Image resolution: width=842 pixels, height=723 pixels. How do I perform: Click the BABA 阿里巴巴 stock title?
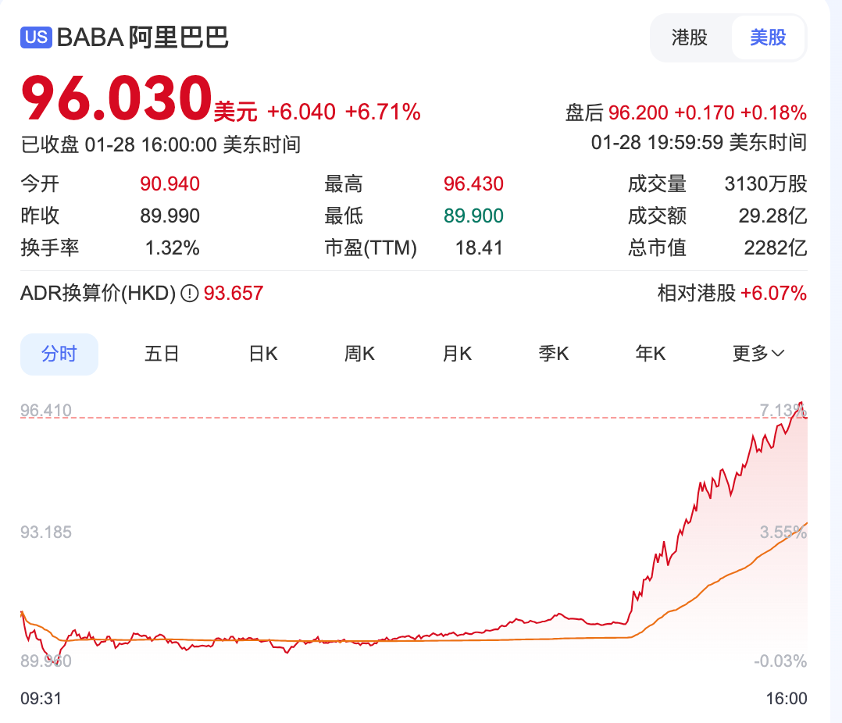pos(142,37)
